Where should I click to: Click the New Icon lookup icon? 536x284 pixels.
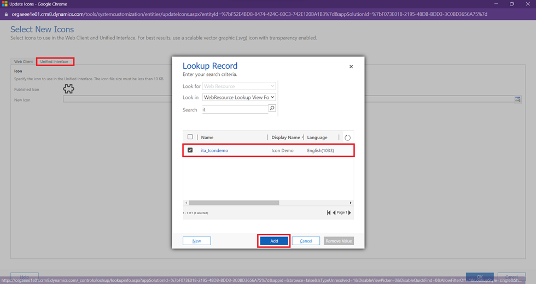517,99
